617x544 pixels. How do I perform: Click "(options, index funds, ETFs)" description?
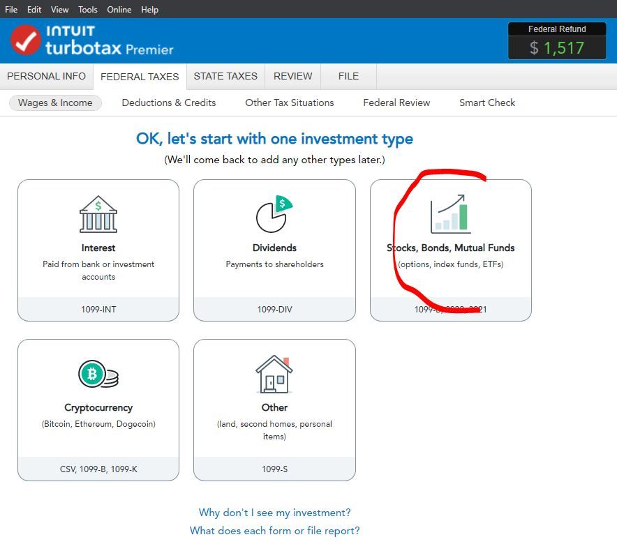click(x=451, y=264)
